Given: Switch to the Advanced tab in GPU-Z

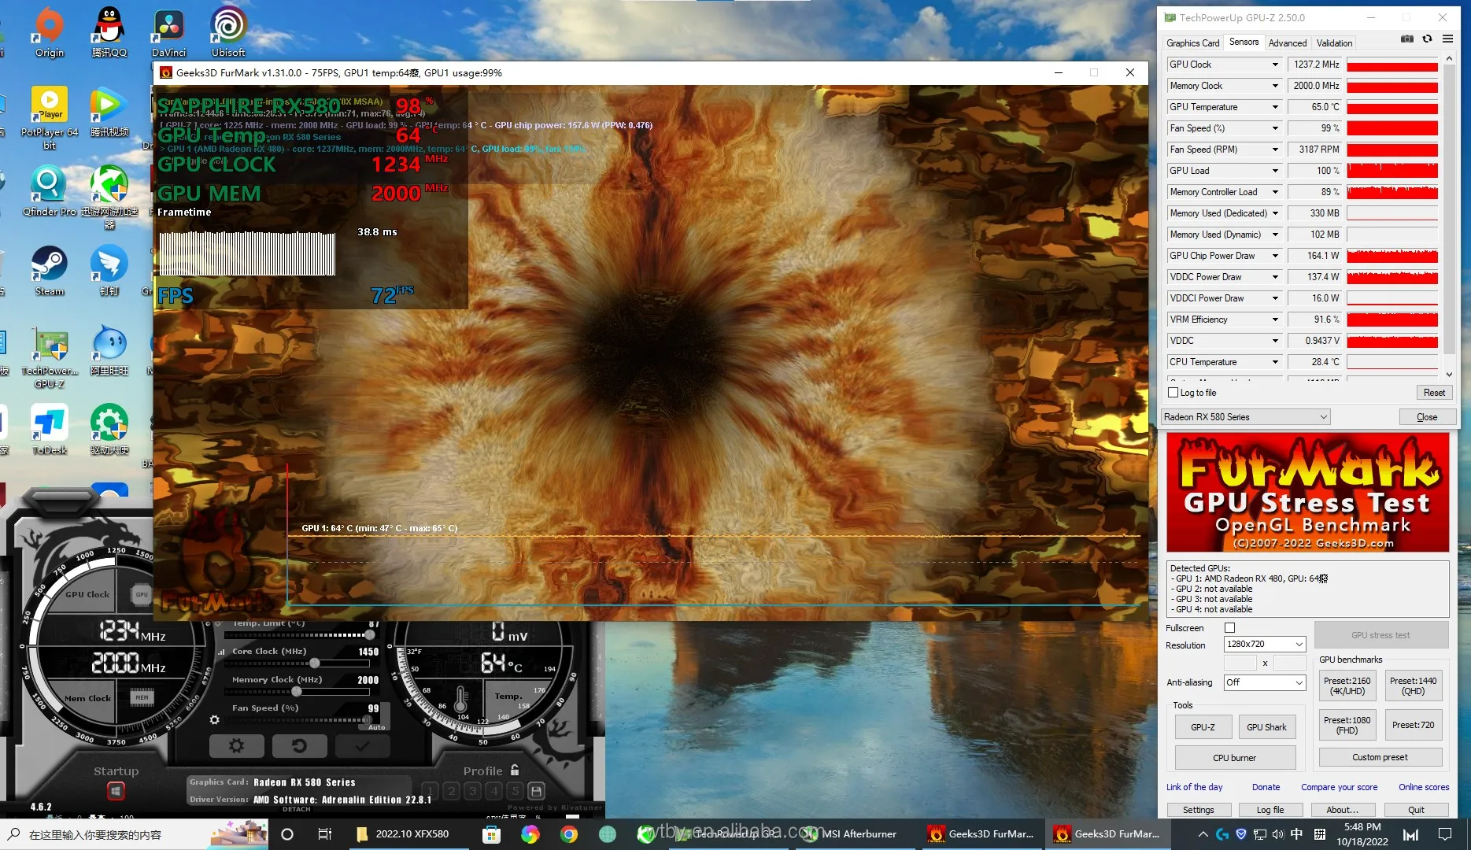Looking at the screenshot, I should (1288, 43).
